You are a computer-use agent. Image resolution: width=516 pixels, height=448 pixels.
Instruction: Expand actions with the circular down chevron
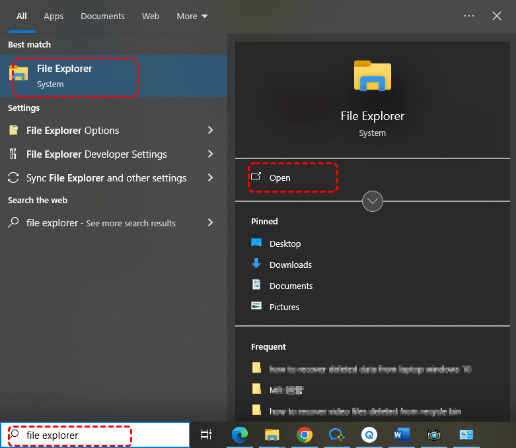pyautogui.click(x=373, y=201)
